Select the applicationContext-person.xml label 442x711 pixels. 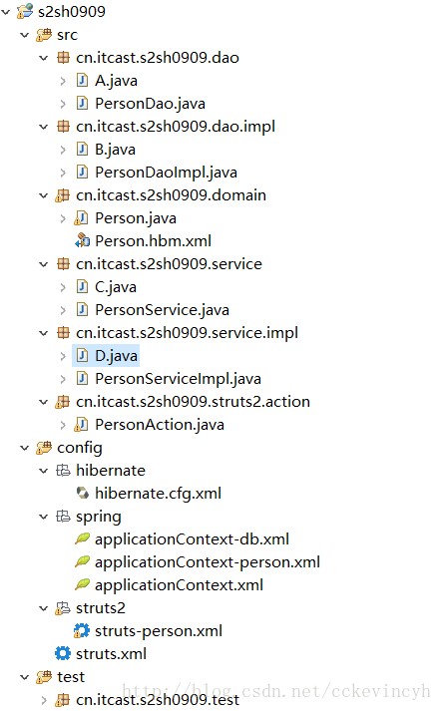(x=208, y=562)
